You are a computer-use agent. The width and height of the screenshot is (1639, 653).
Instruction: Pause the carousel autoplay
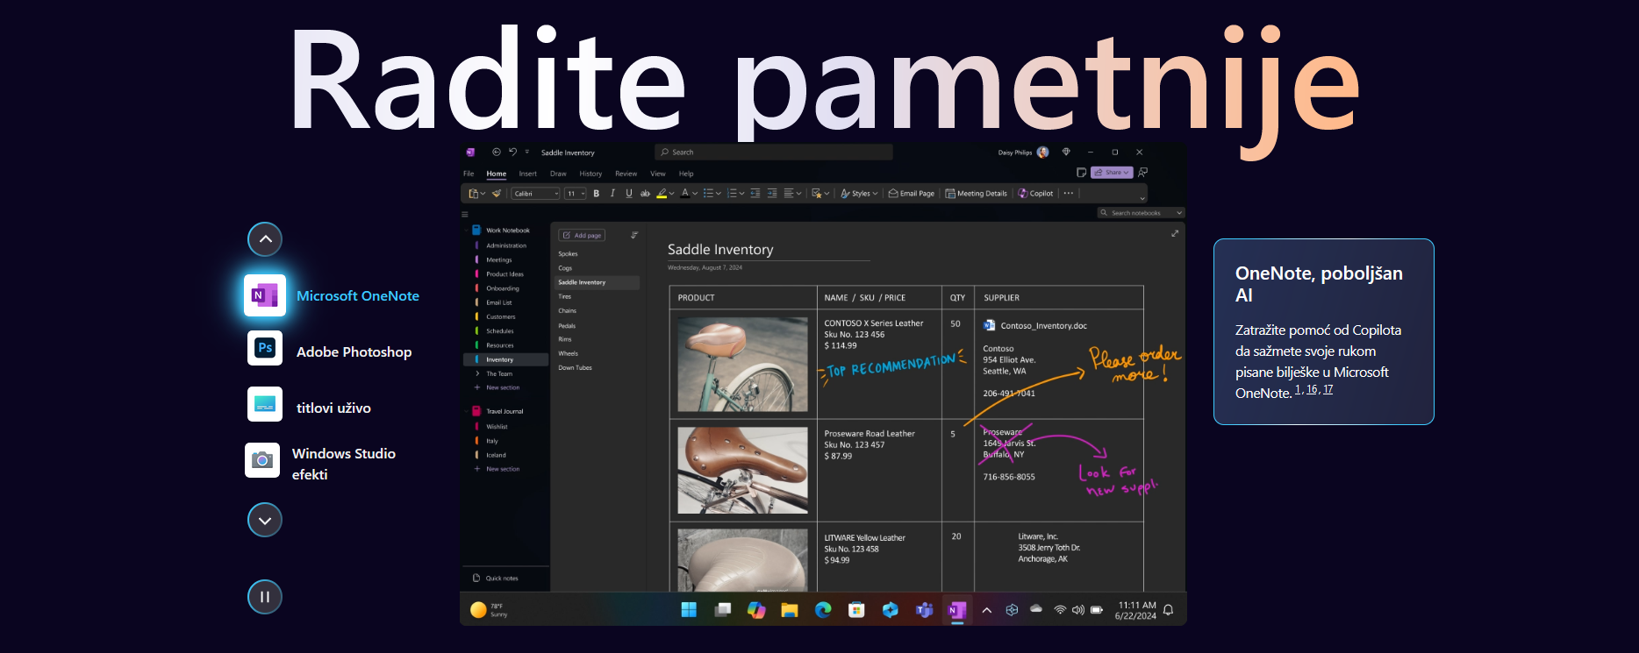pyautogui.click(x=265, y=597)
